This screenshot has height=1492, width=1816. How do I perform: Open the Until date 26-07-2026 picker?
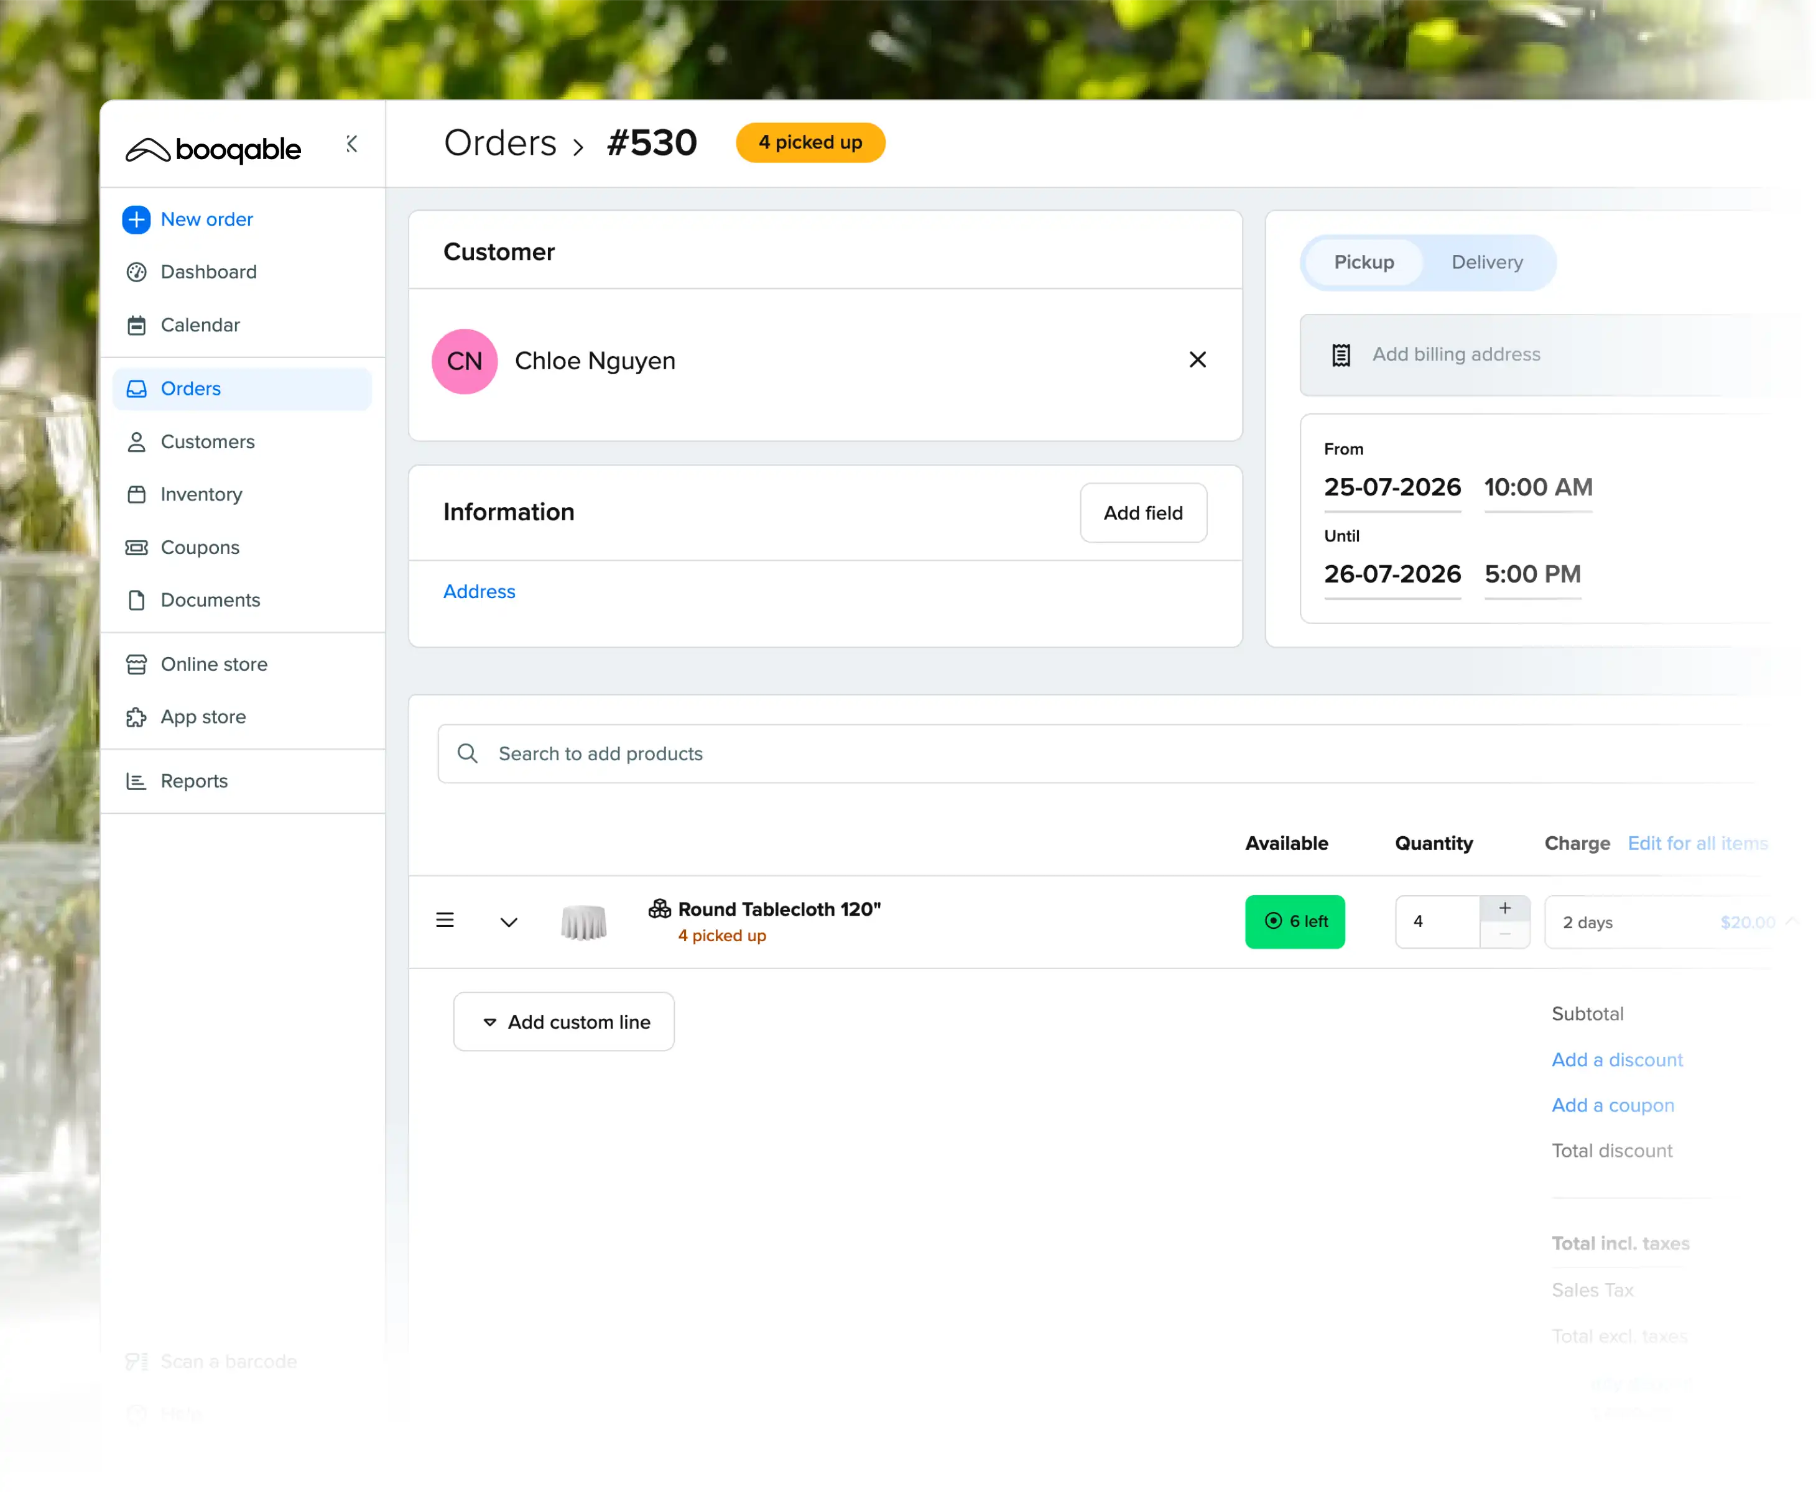pyautogui.click(x=1392, y=574)
